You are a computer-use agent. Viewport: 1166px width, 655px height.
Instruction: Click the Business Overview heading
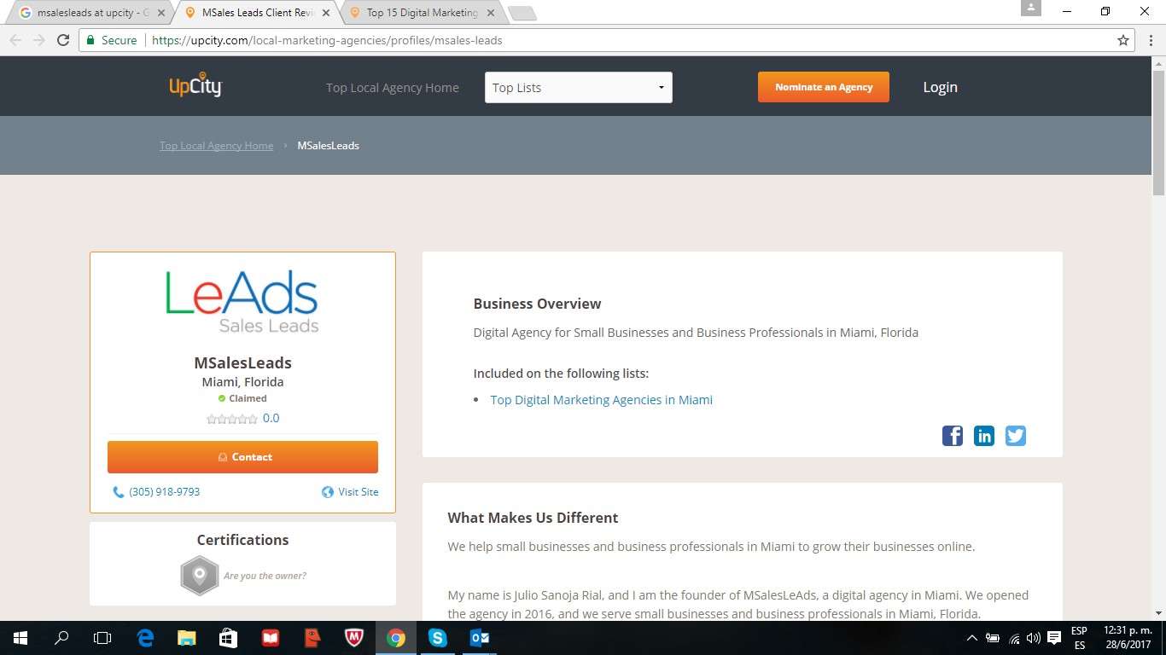click(537, 304)
